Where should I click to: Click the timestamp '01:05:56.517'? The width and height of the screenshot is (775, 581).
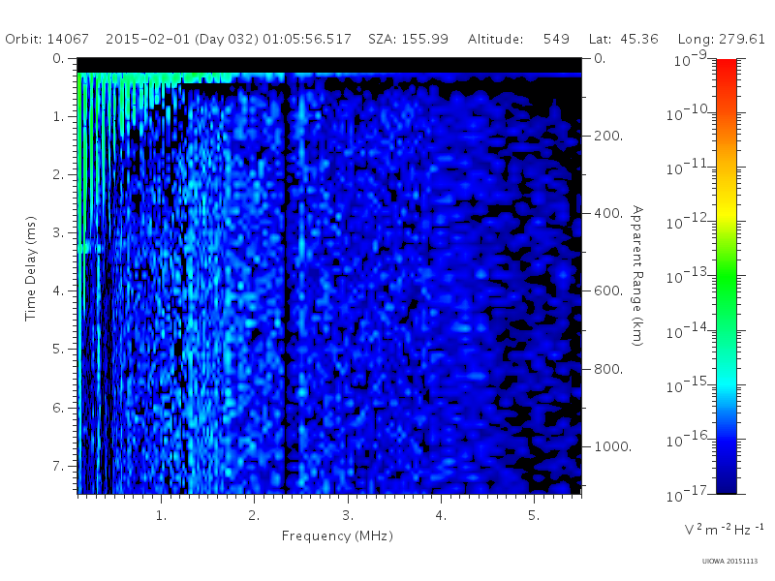click(x=307, y=39)
